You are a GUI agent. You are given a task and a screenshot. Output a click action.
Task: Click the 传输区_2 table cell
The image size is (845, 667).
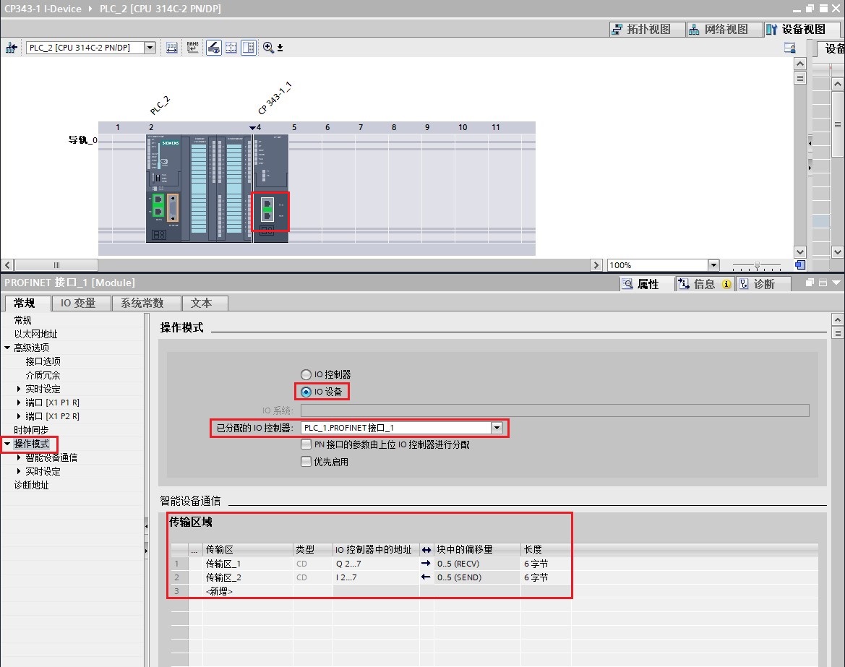pyautogui.click(x=248, y=577)
